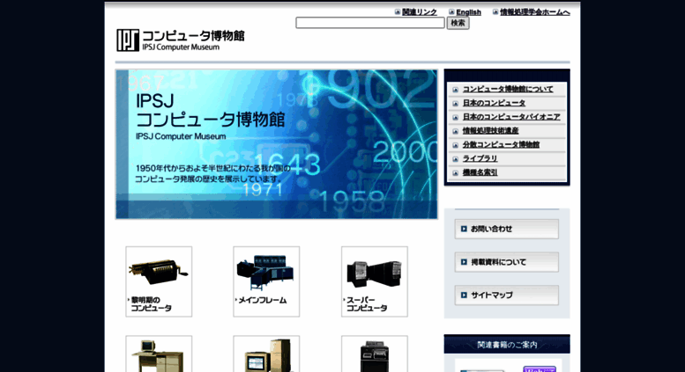Click bullet icon beside 分散コンピュータ博物館

coord(455,145)
